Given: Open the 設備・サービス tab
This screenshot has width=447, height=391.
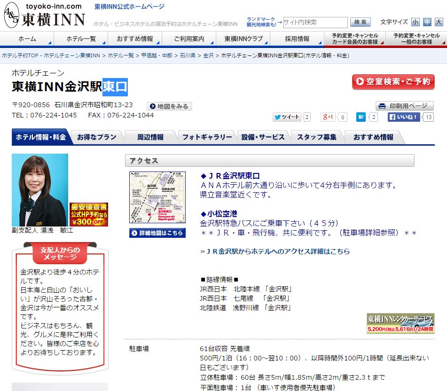Looking at the screenshot, I should click(263, 137).
